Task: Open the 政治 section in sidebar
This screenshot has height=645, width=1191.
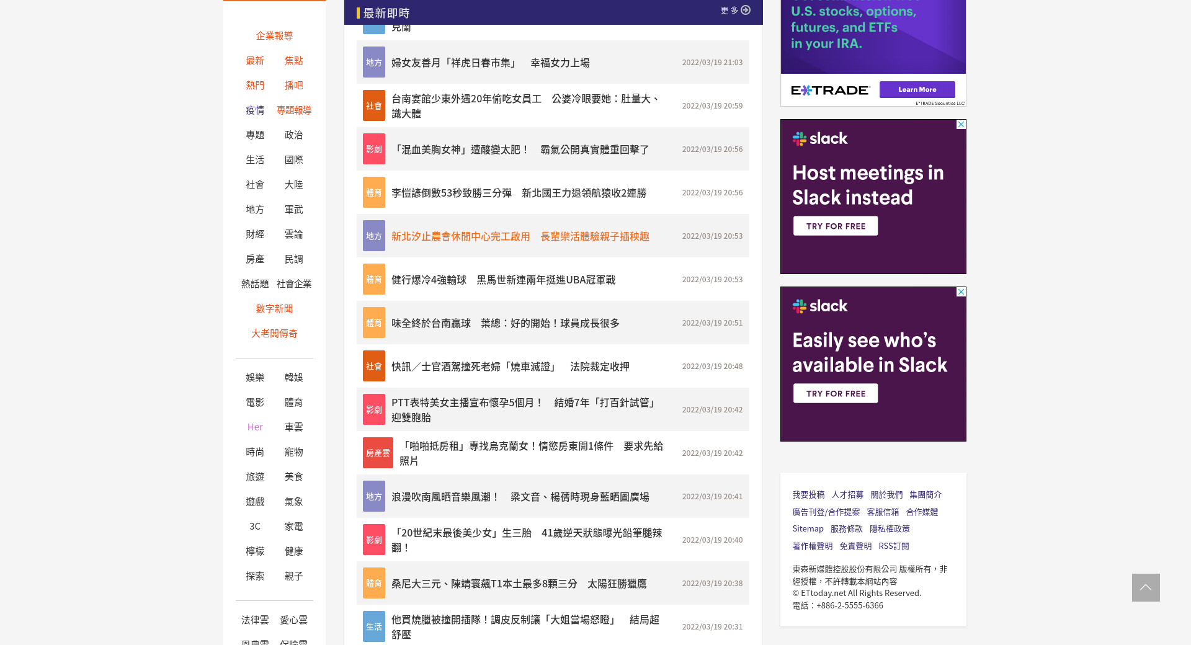Action: (x=293, y=135)
